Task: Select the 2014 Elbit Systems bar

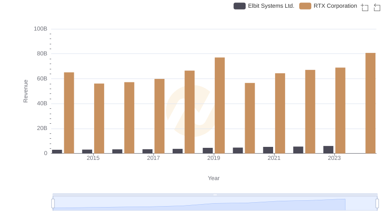Action: coord(57,152)
